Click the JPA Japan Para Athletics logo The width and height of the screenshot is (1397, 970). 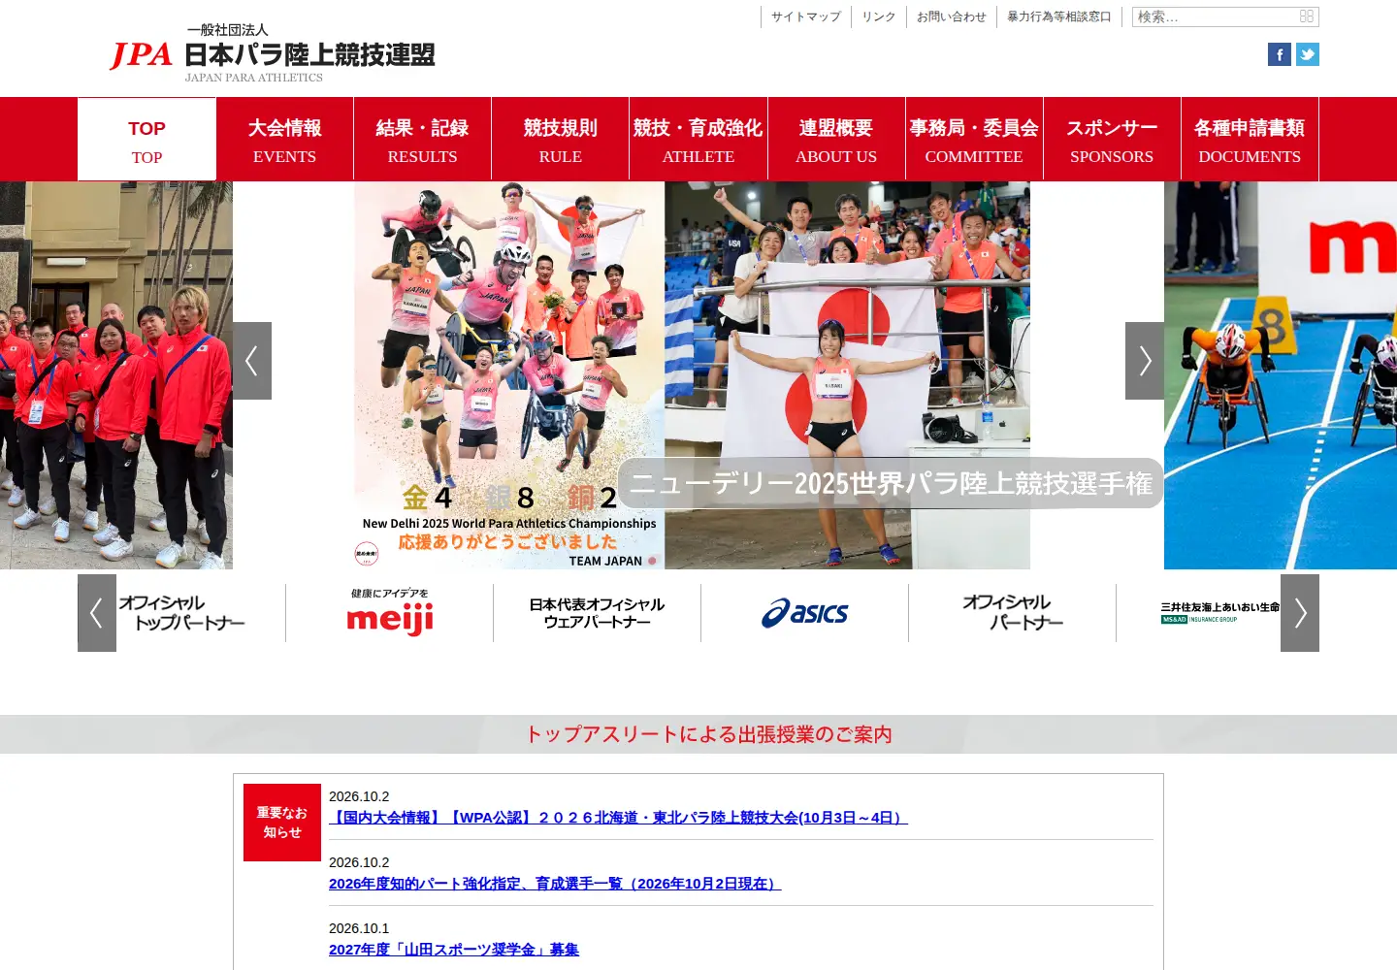[x=272, y=53]
